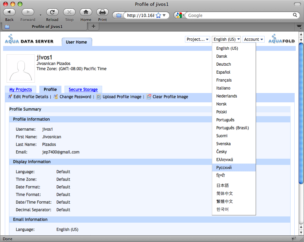Viewport: 304px width, 242px height.
Task: Select Dansk language option
Action: (234, 56)
